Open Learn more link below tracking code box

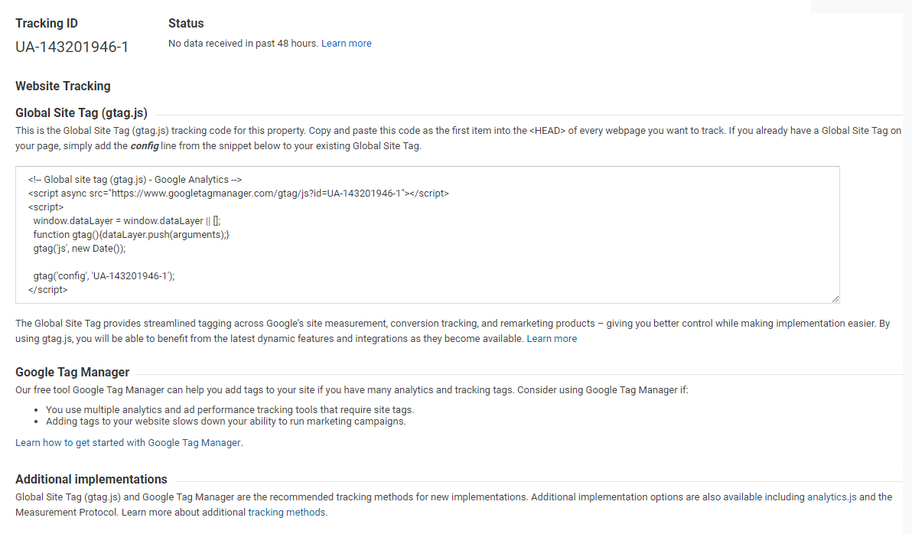coord(552,338)
